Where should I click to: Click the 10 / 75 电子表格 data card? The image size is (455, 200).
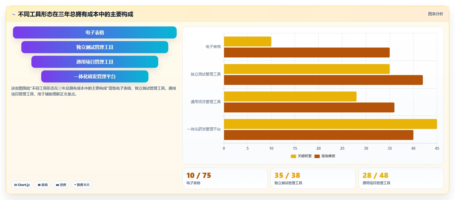pyautogui.click(x=225, y=178)
